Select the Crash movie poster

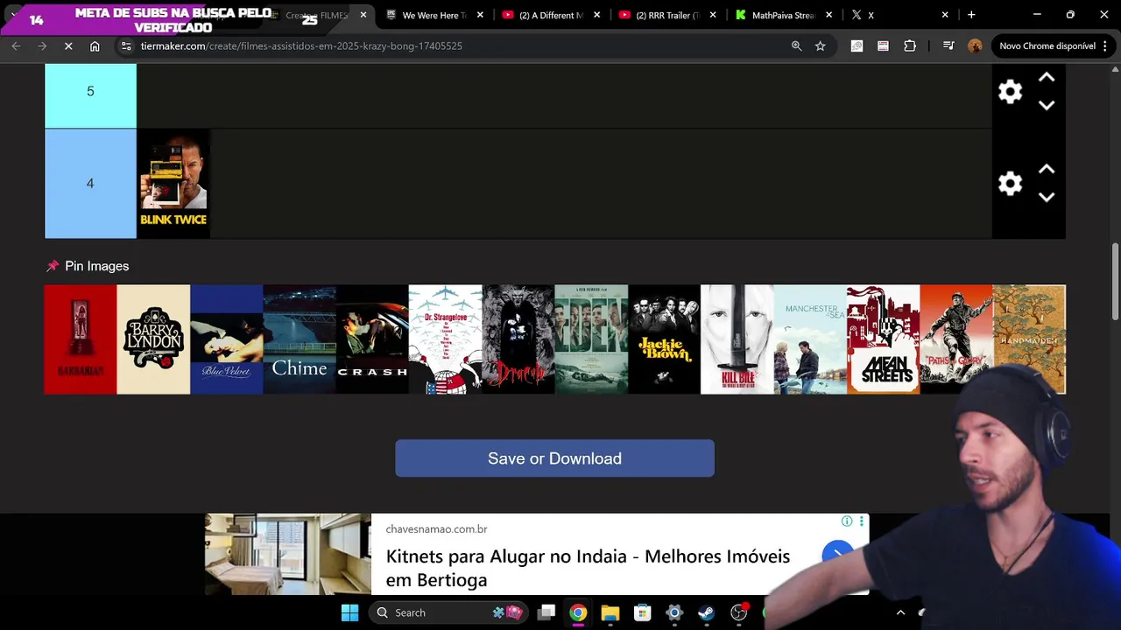pyautogui.click(x=372, y=339)
